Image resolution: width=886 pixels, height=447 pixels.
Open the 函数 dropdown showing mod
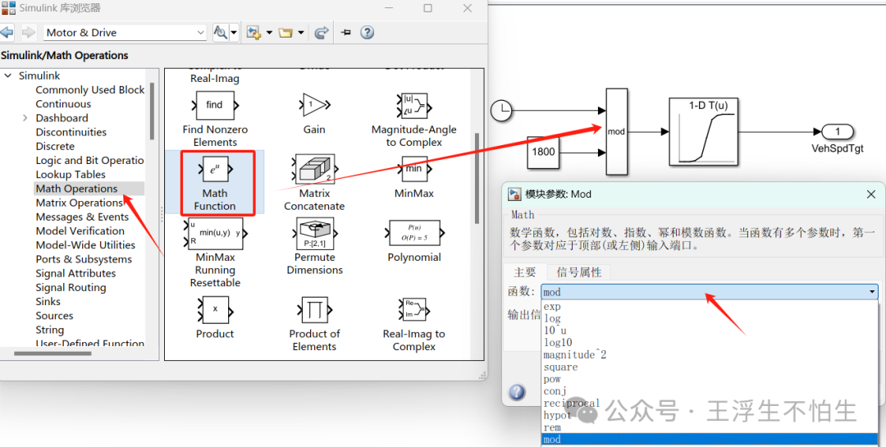pos(710,292)
